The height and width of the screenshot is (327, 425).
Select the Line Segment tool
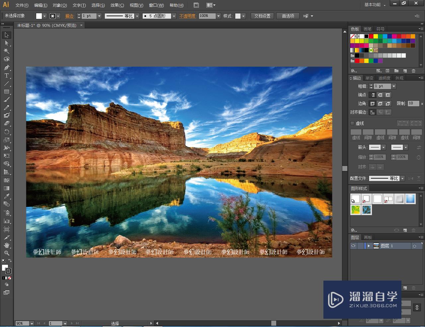coord(7,83)
